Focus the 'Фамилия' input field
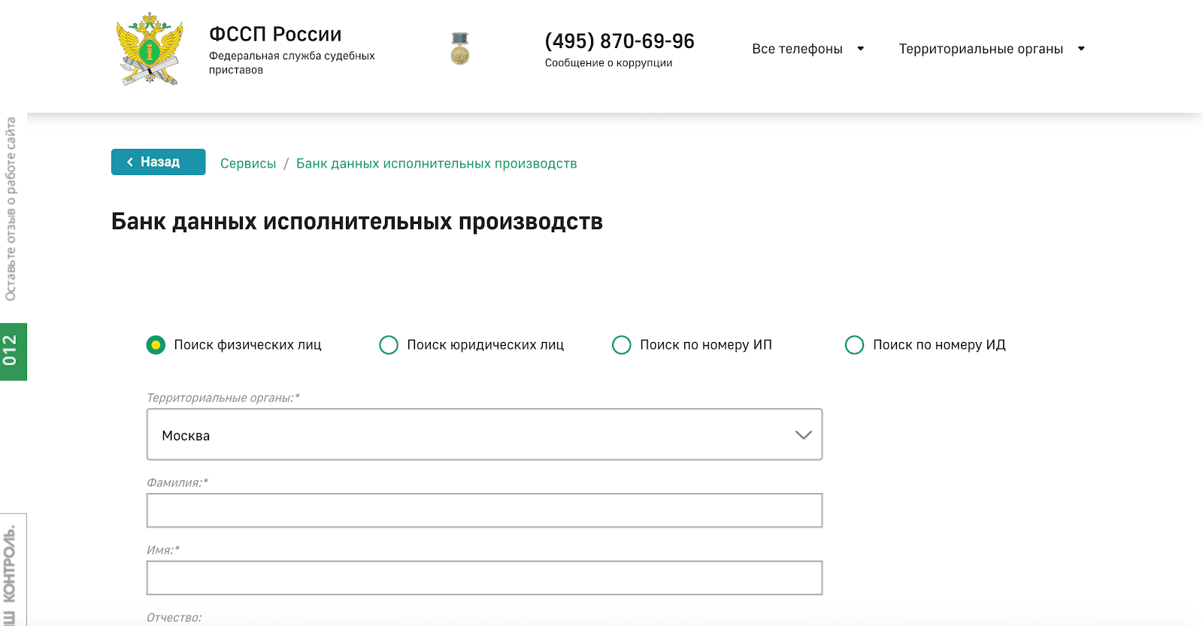Viewport: 1203px width, 626px height. (484, 511)
